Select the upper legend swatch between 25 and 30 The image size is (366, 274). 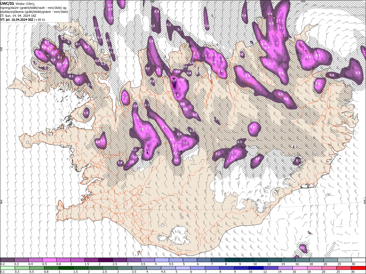pos(344,260)
